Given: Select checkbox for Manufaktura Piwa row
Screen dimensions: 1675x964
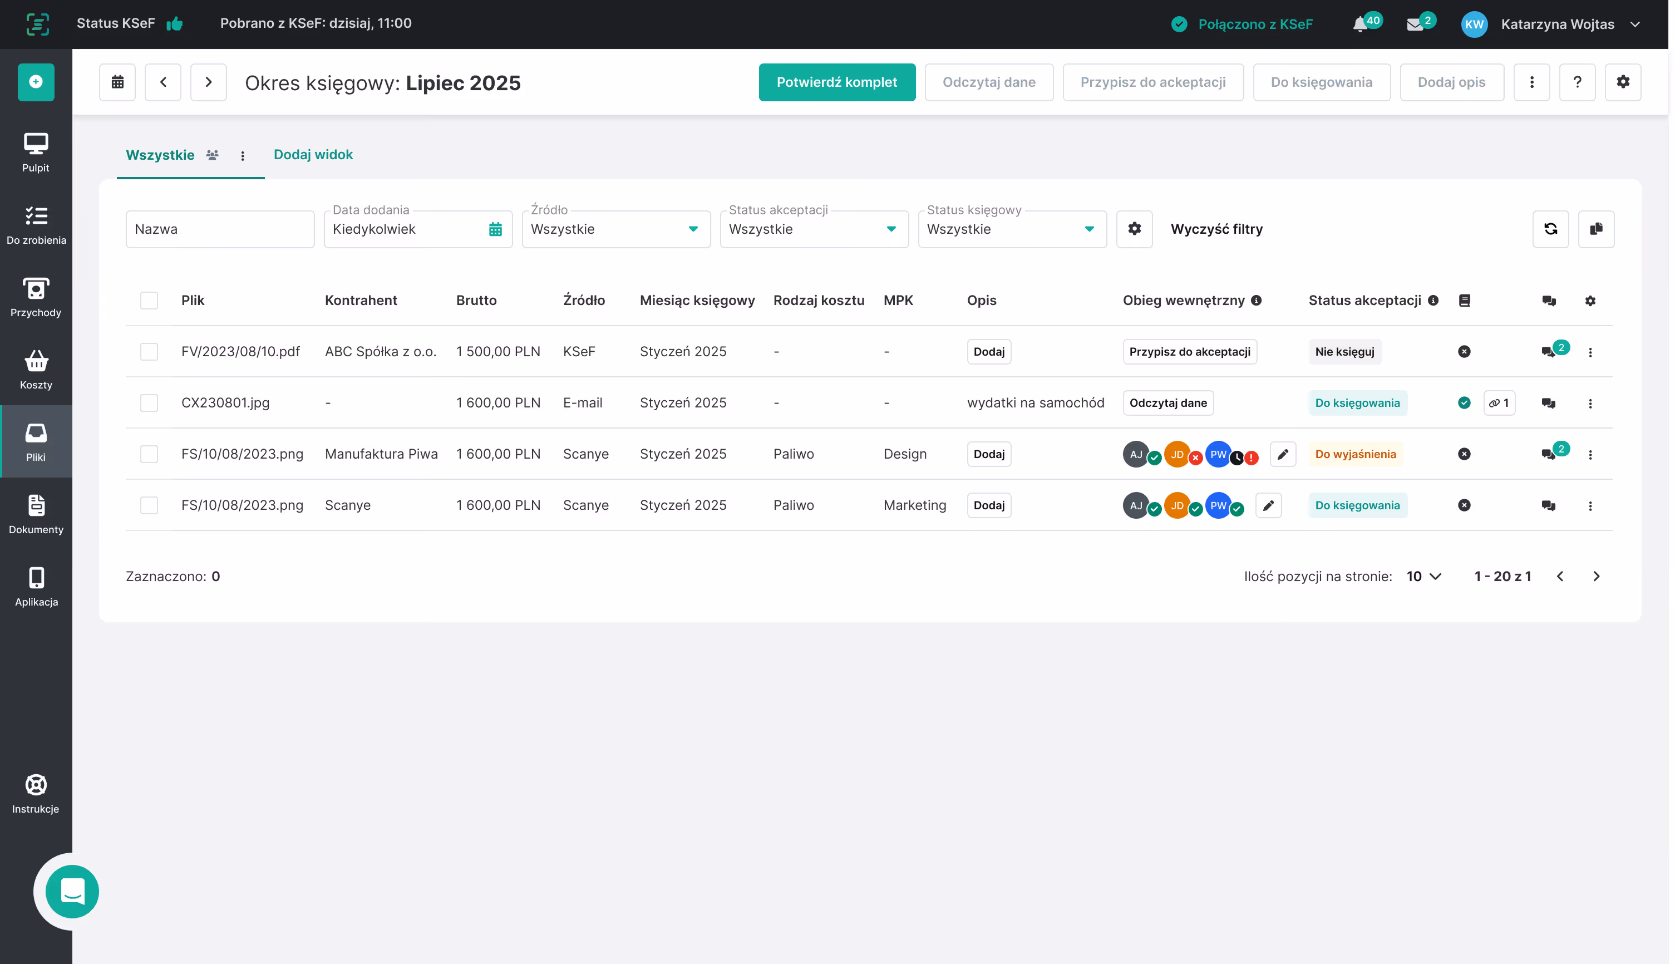Looking at the screenshot, I should pos(150,454).
